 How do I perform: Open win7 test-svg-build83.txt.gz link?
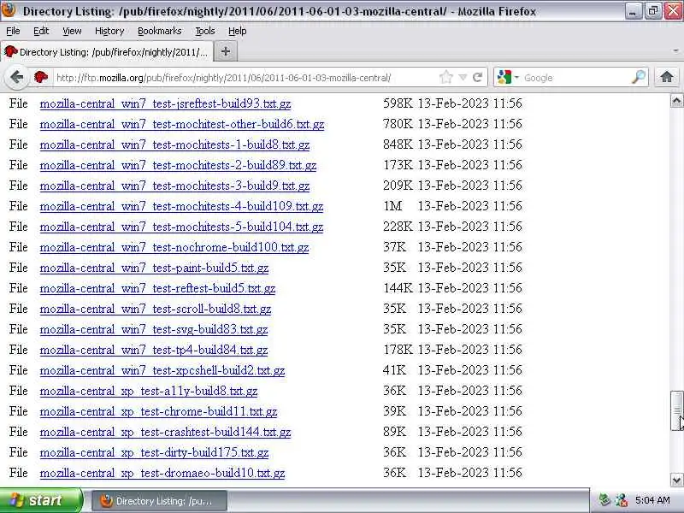coord(154,329)
